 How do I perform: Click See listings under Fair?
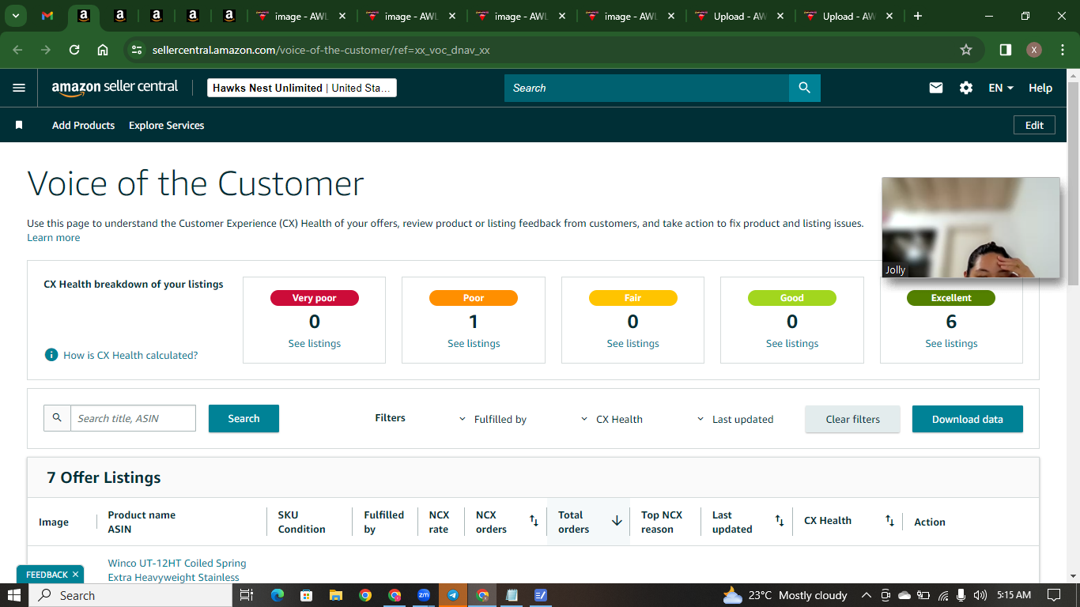tap(633, 343)
